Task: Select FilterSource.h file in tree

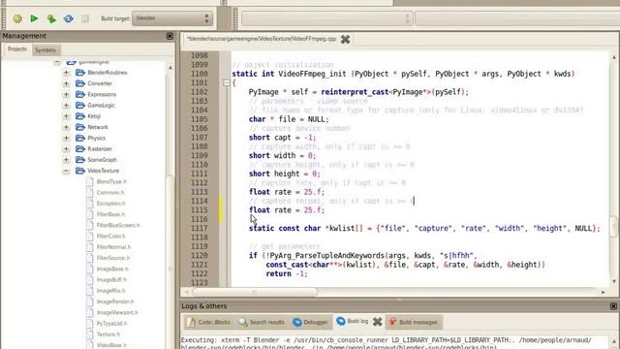Action: click(113, 258)
